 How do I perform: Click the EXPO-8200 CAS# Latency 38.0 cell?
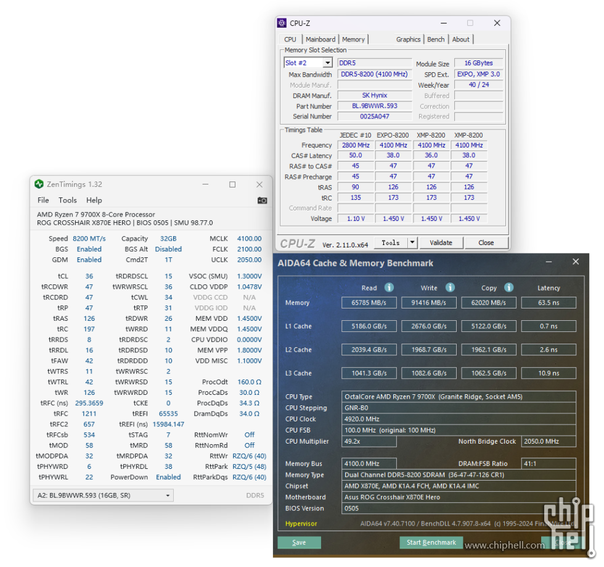(x=393, y=155)
